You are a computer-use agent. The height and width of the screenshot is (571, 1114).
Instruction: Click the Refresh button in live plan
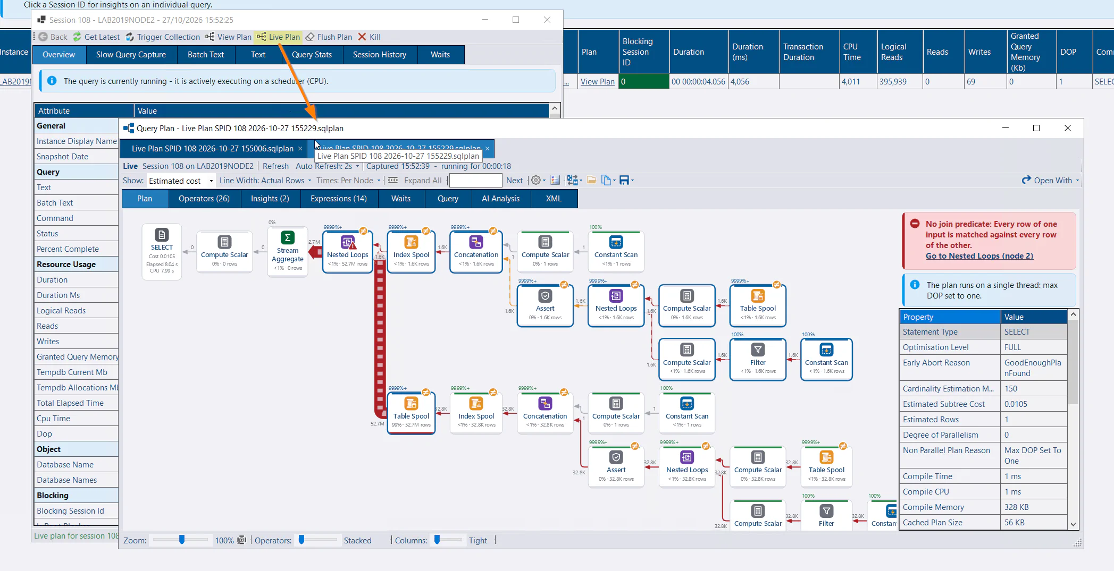click(275, 166)
